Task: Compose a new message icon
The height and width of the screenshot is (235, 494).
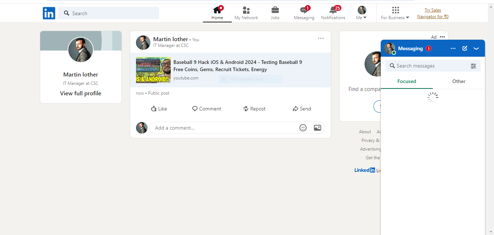Action: 465,48
